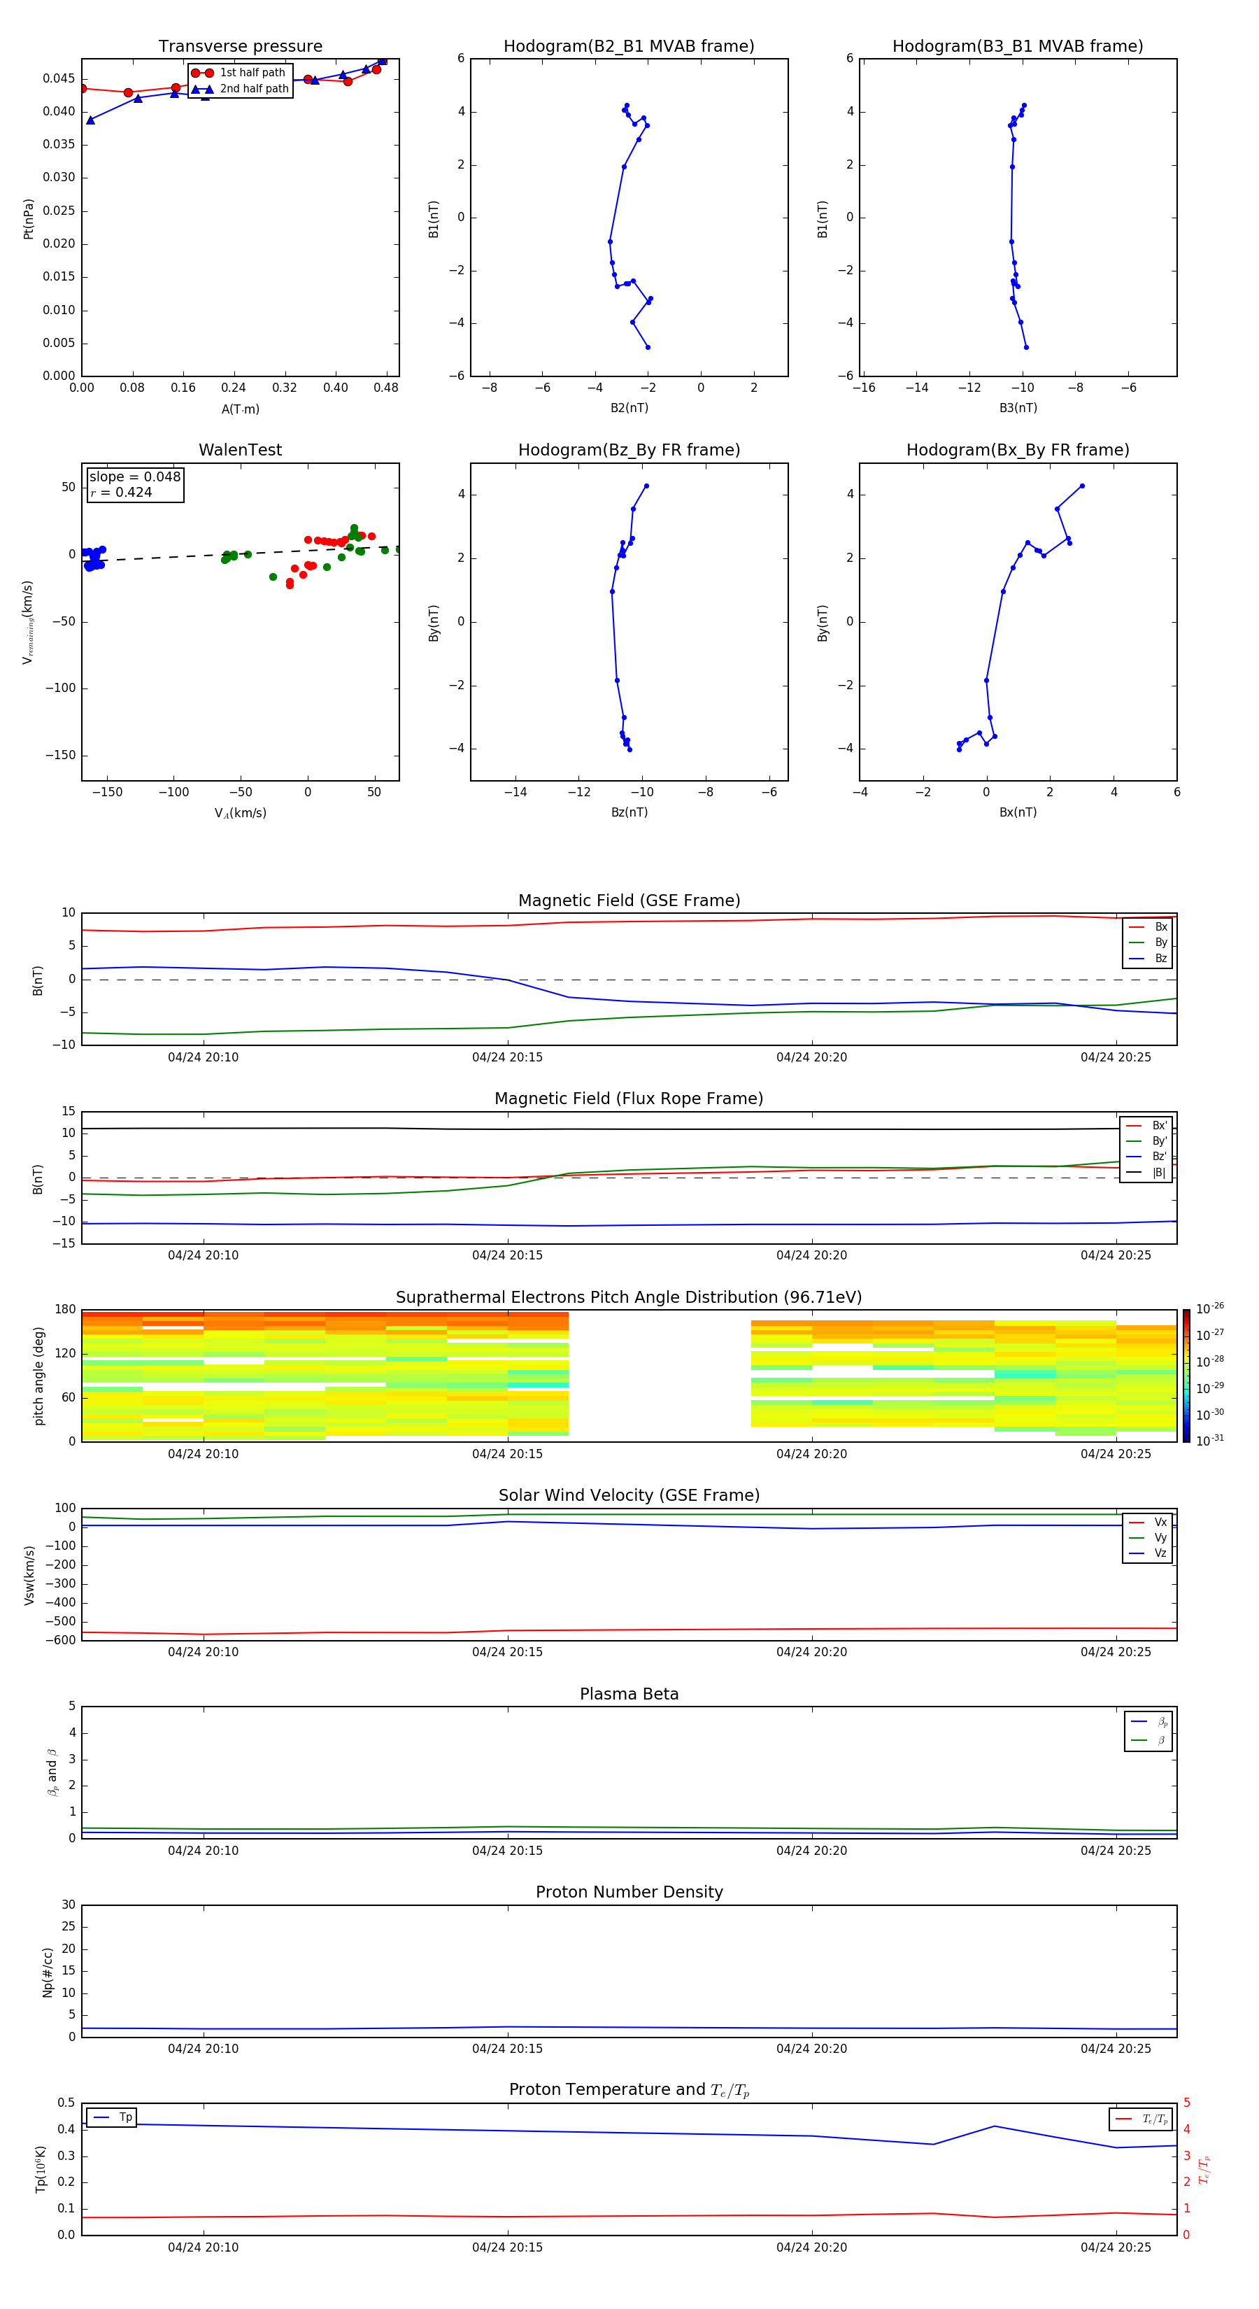Click the "2nd half path" legend entry
This screenshot has width=1259, height=2309.
tap(239, 89)
